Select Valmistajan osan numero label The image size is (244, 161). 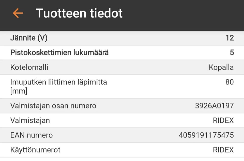(53, 106)
